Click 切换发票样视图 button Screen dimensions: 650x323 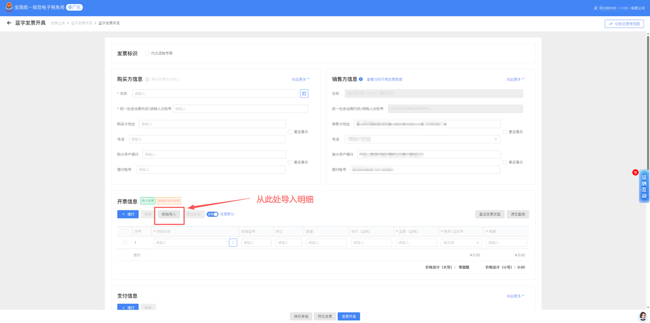(624, 24)
